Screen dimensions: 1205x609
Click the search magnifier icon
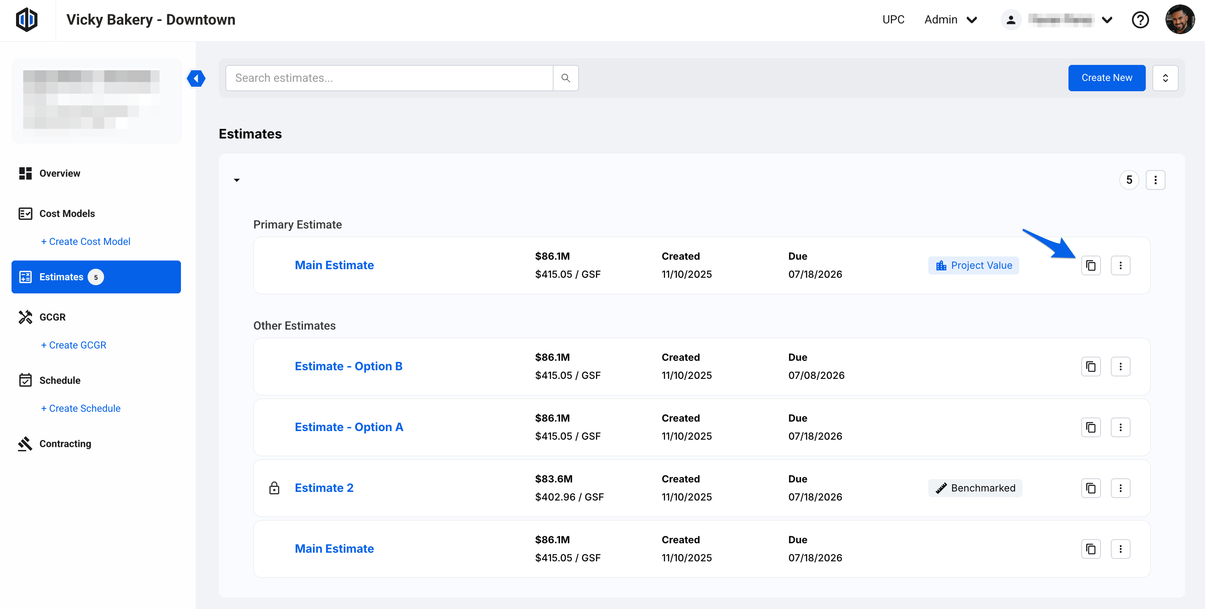click(x=565, y=78)
